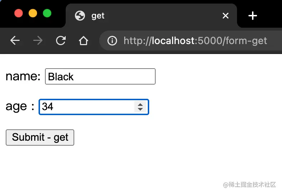This screenshot has height=194, width=282.
Task: Decrease age with the down stepper arrow
Action: coord(140,109)
